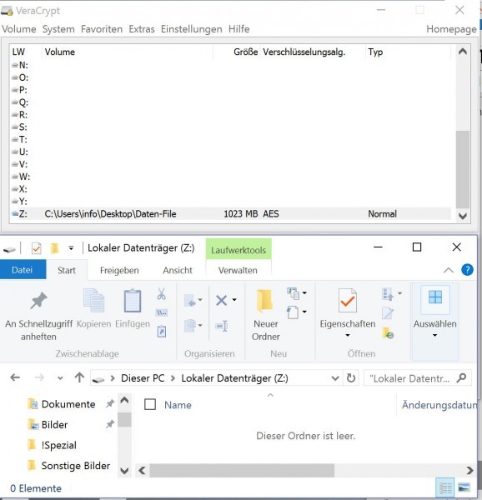
Task: Open the Eigenschaften dropdown arrow
Action: [x=348, y=336]
